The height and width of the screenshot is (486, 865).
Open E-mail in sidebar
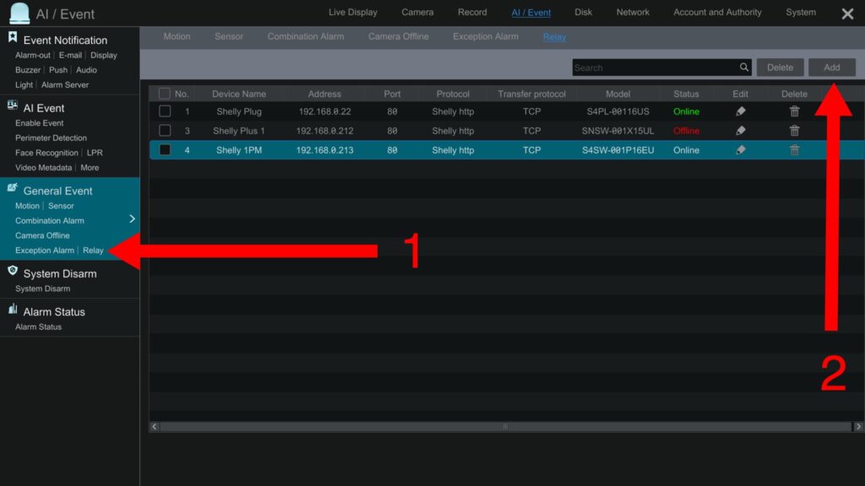click(x=70, y=55)
